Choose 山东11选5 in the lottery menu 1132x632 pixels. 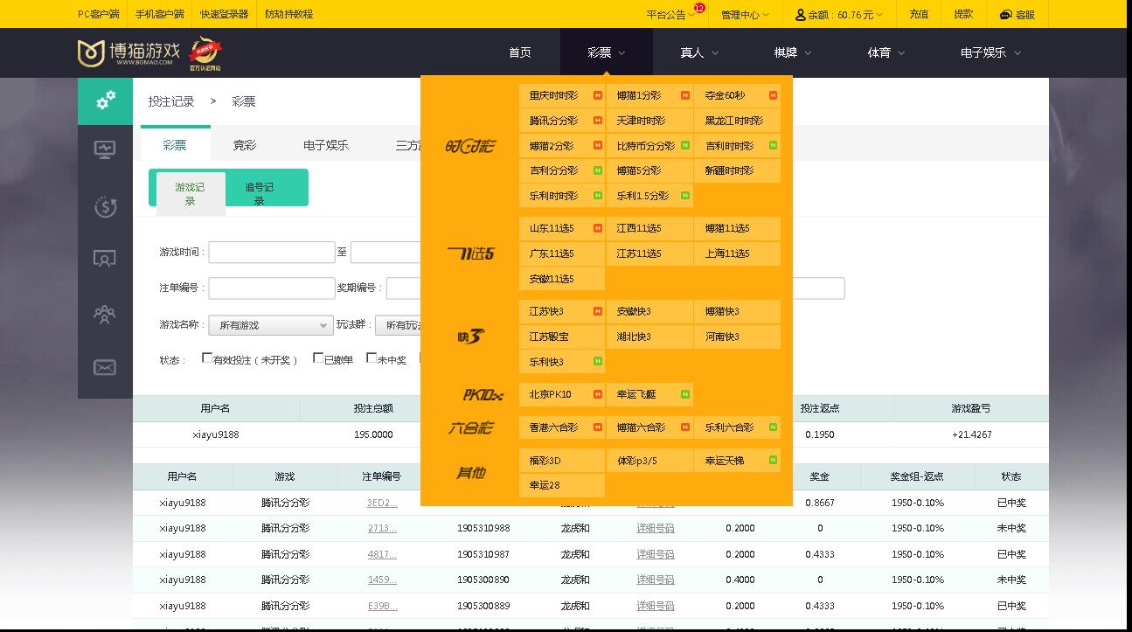tap(562, 228)
